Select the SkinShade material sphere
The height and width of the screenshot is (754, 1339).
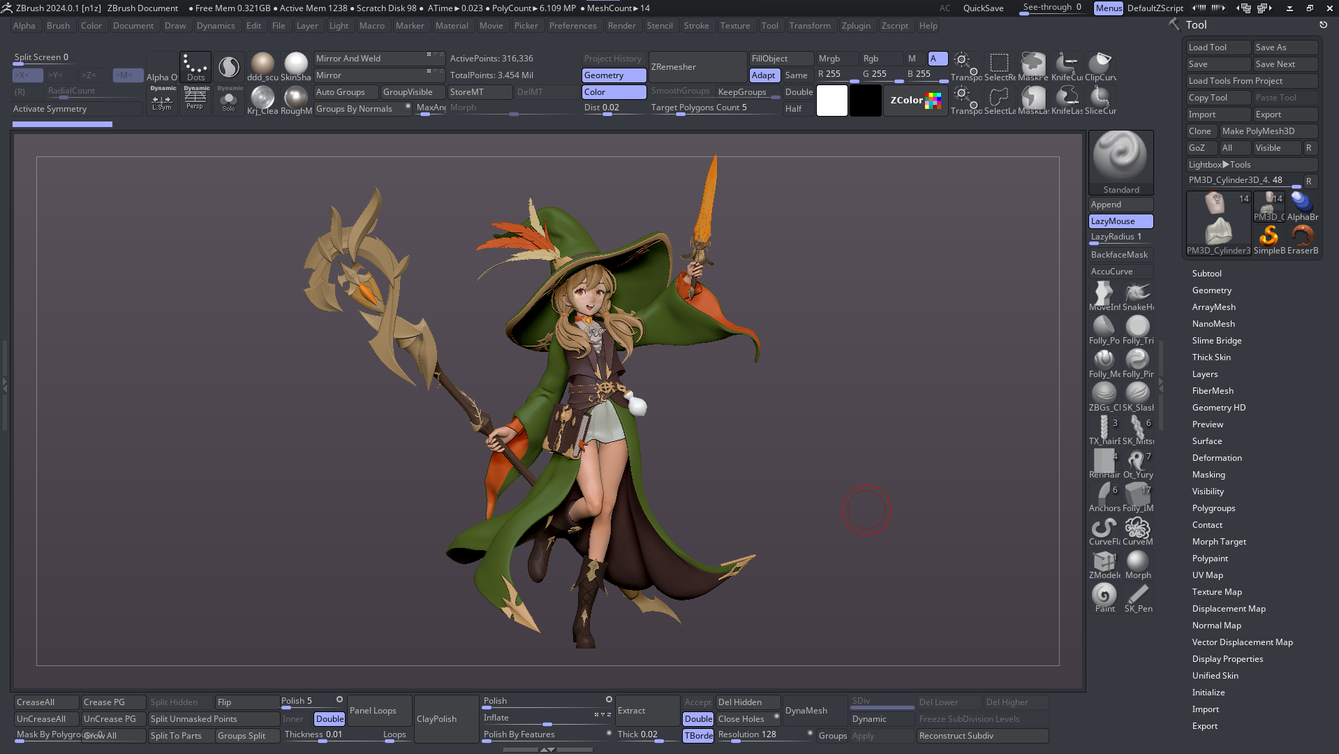[296, 64]
